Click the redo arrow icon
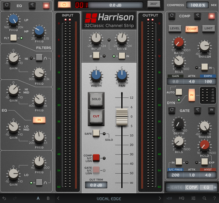219x203 pixels. pyautogui.click(x=15, y=198)
